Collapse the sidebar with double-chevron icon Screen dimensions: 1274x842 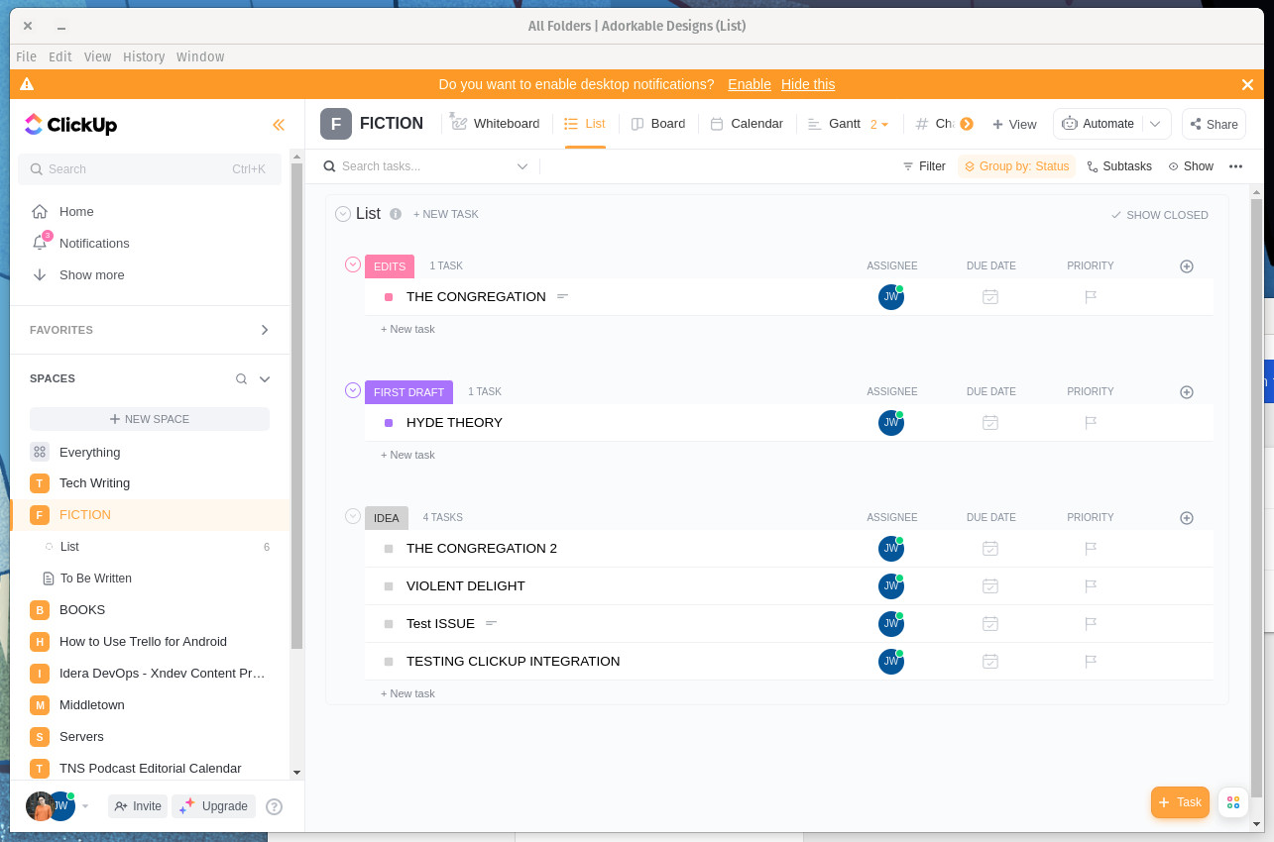tap(279, 125)
